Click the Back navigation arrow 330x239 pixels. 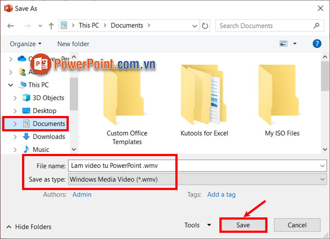pos(11,26)
